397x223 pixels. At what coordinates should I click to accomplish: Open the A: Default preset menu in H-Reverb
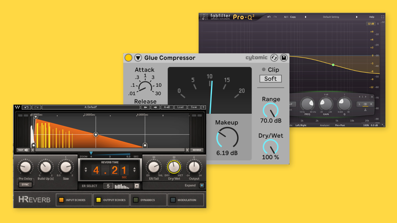[x=91, y=107]
